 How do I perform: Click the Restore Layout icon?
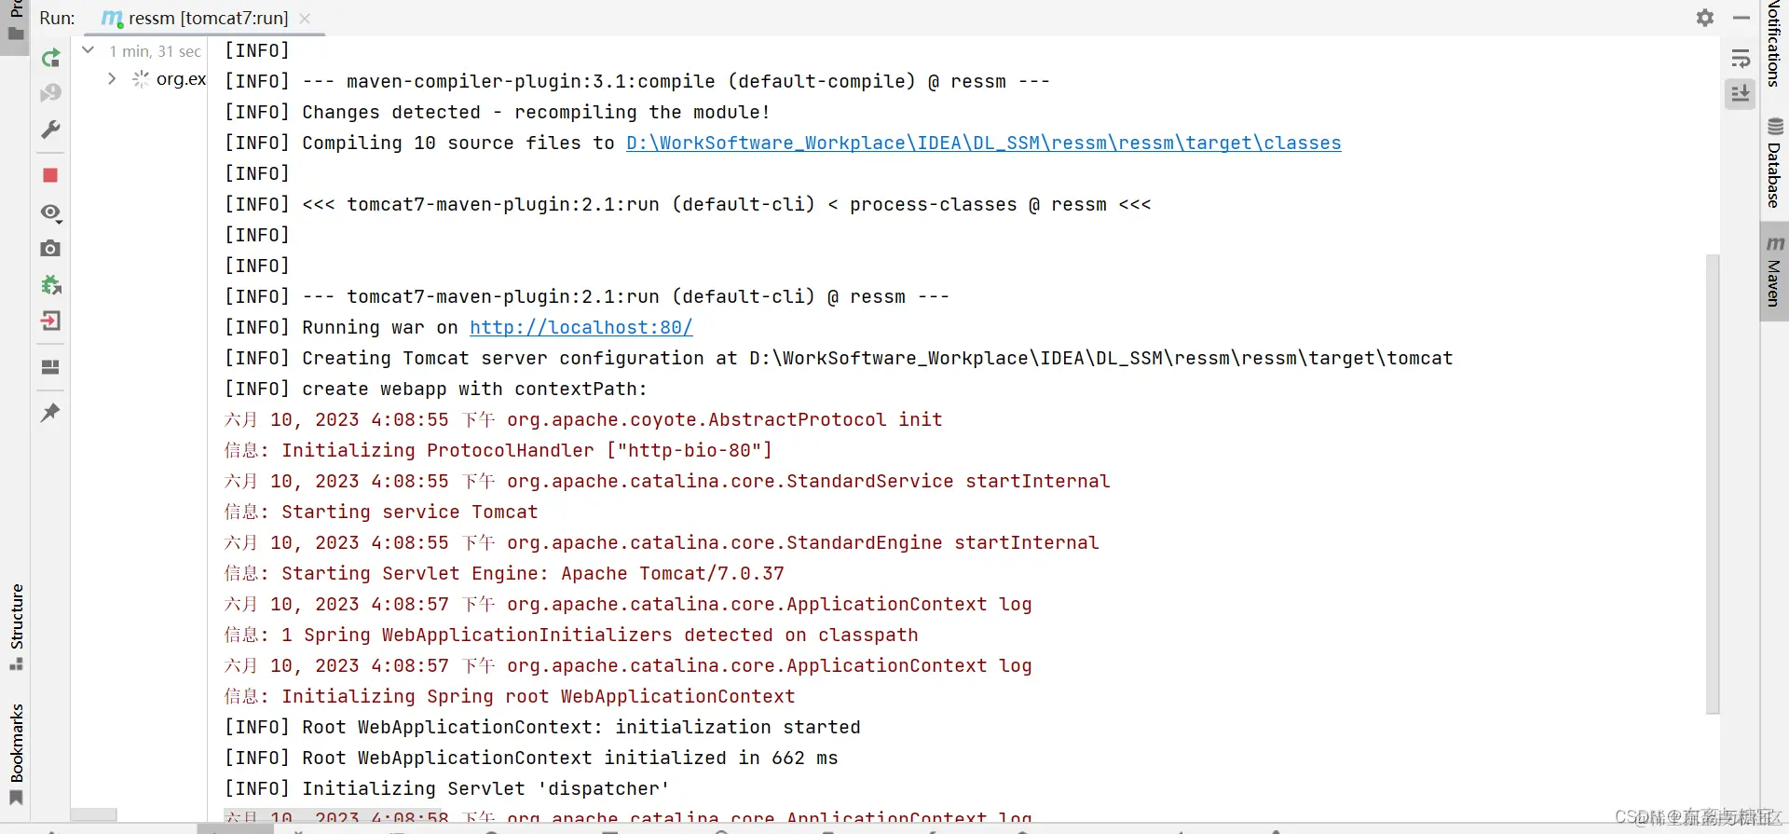click(x=50, y=367)
